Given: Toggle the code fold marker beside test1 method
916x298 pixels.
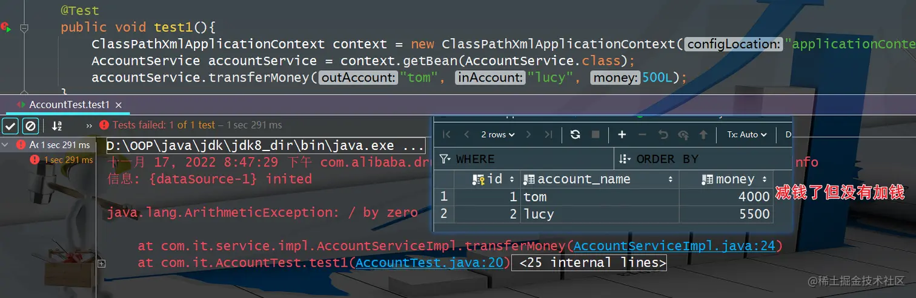Looking at the screenshot, I should click(x=24, y=28).
